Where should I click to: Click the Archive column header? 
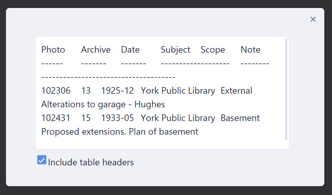[x=96, y=50]
